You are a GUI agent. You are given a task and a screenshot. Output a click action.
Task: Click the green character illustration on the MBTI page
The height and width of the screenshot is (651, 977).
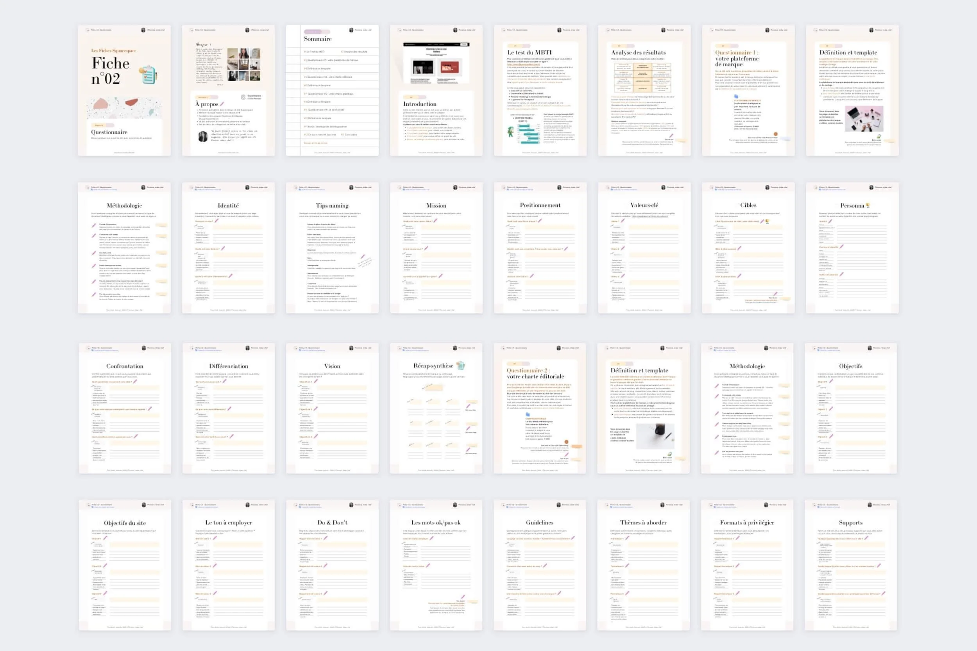[x=510, y=132]
